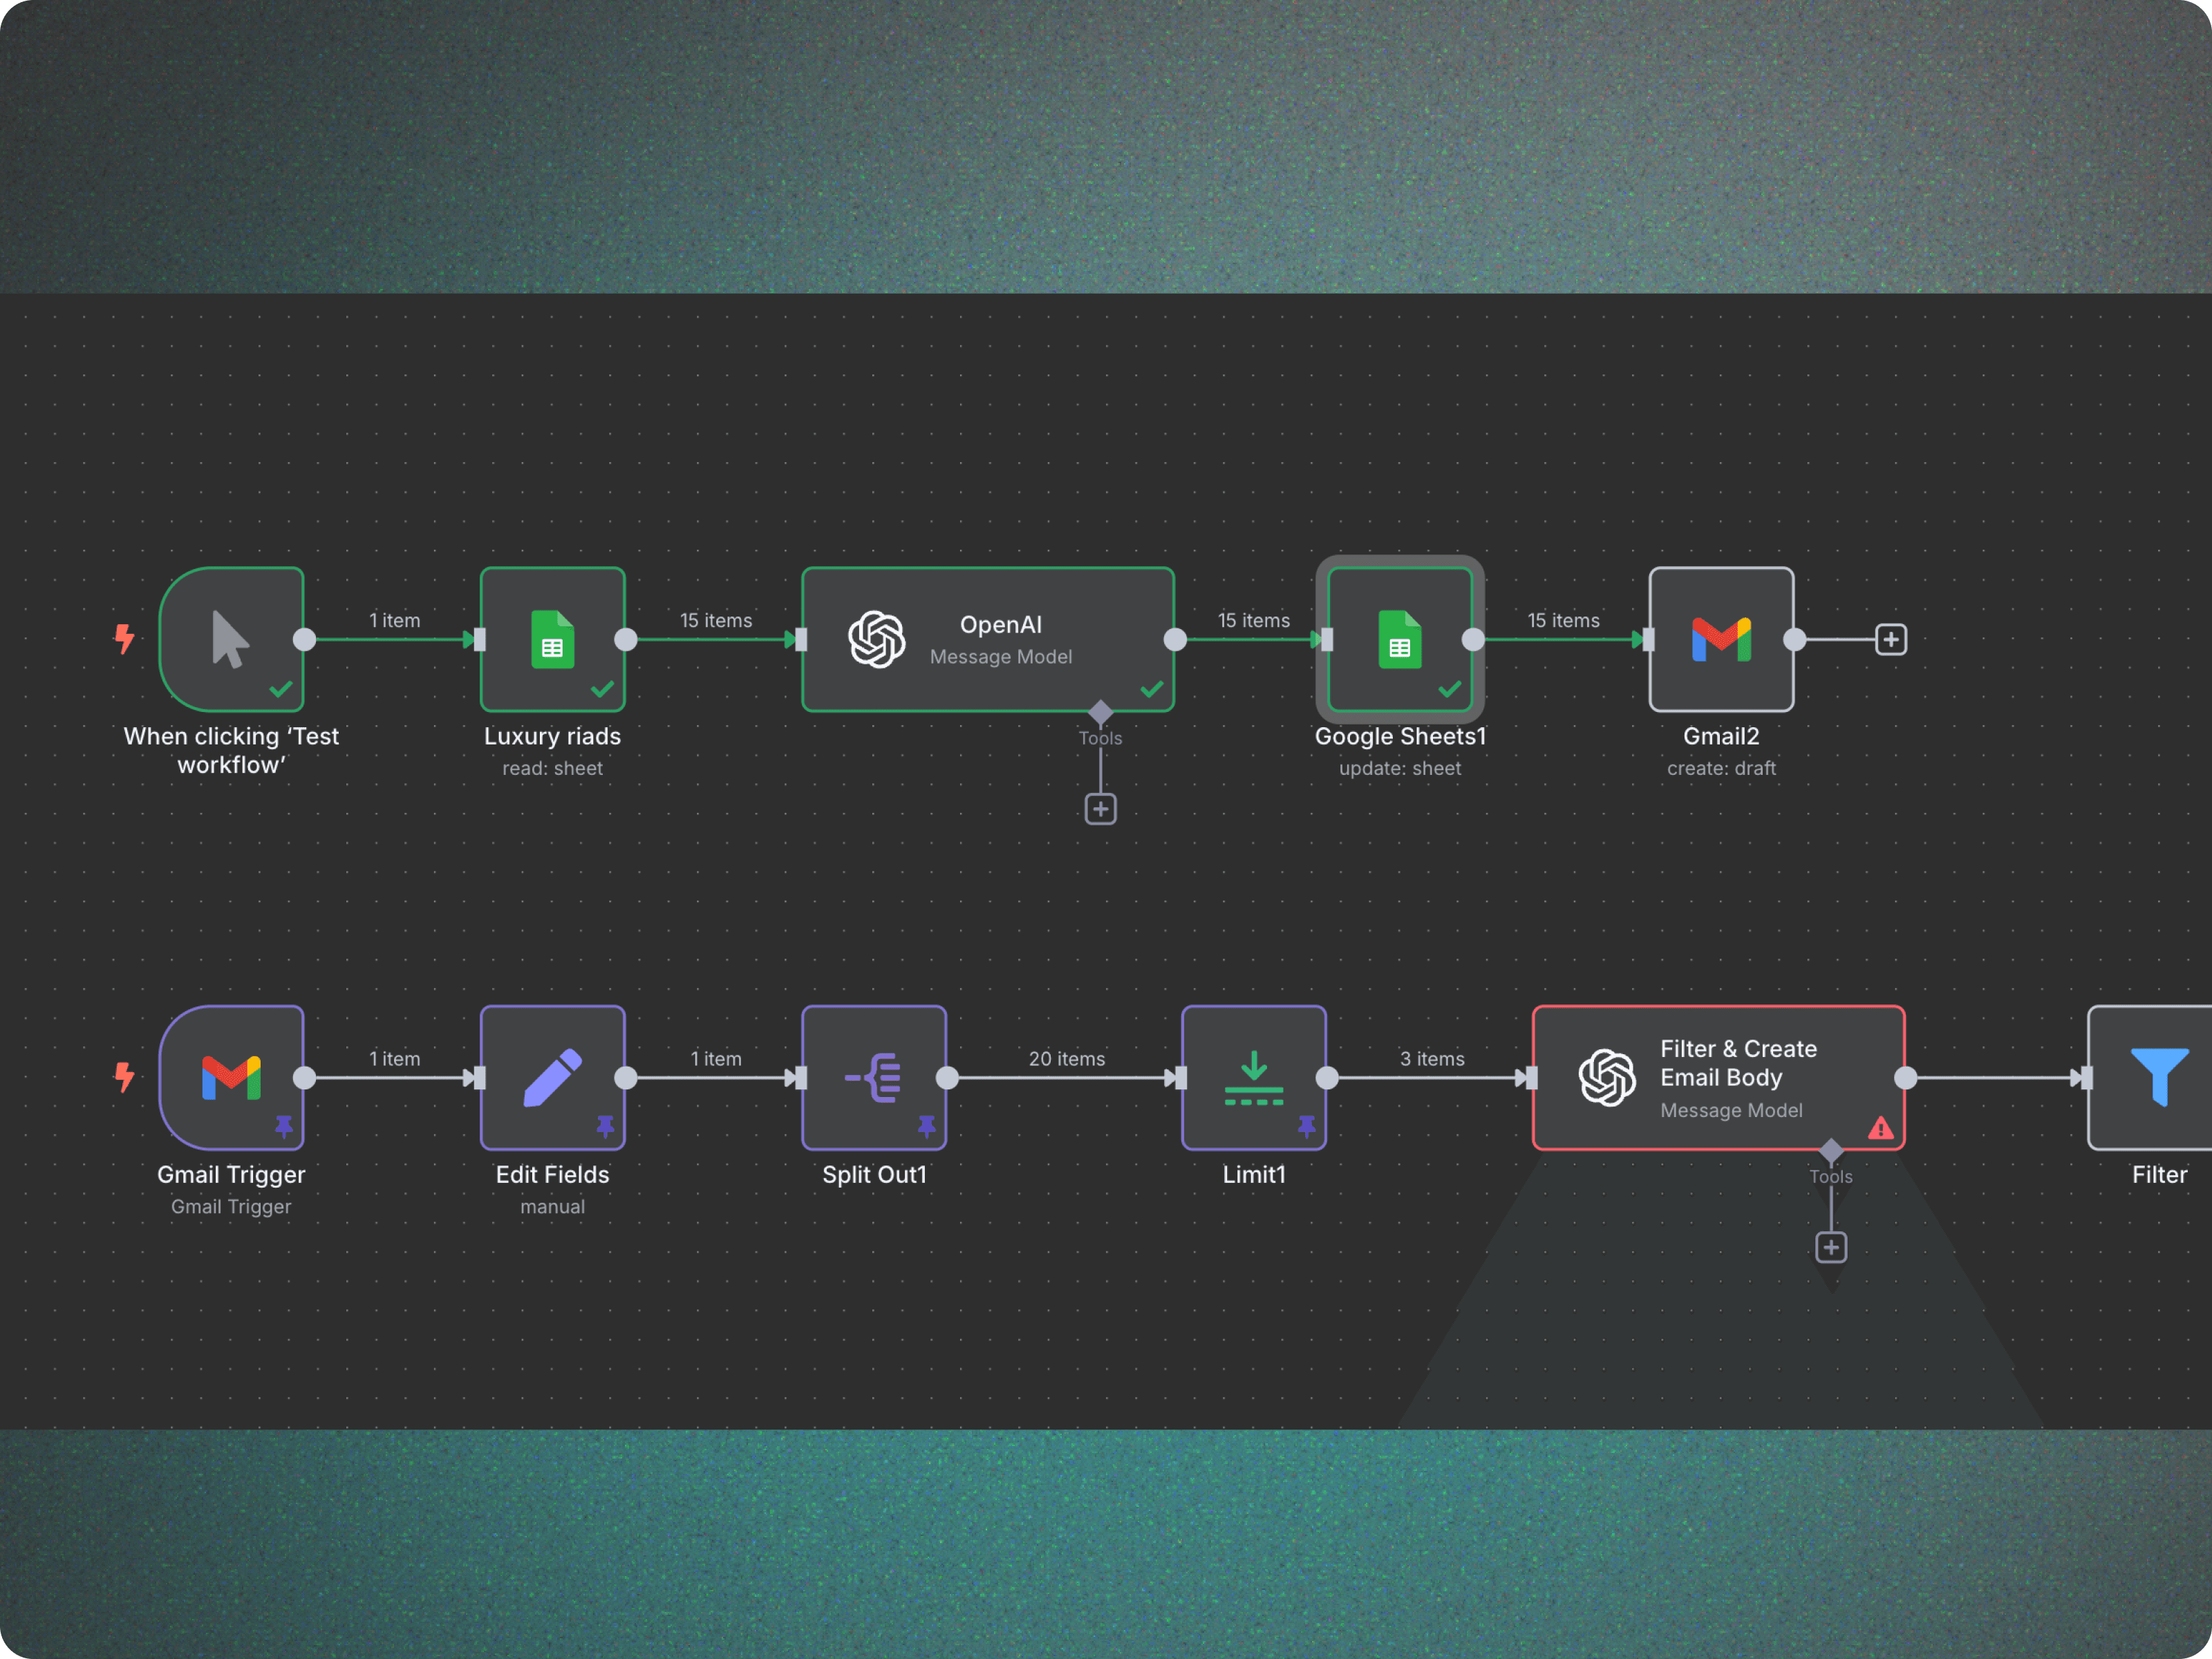Image resolution: width=2212 pixels, height=1659 pixels.
Task: Click the input connector of Gmail2 node
Action: coord(1648,639)
